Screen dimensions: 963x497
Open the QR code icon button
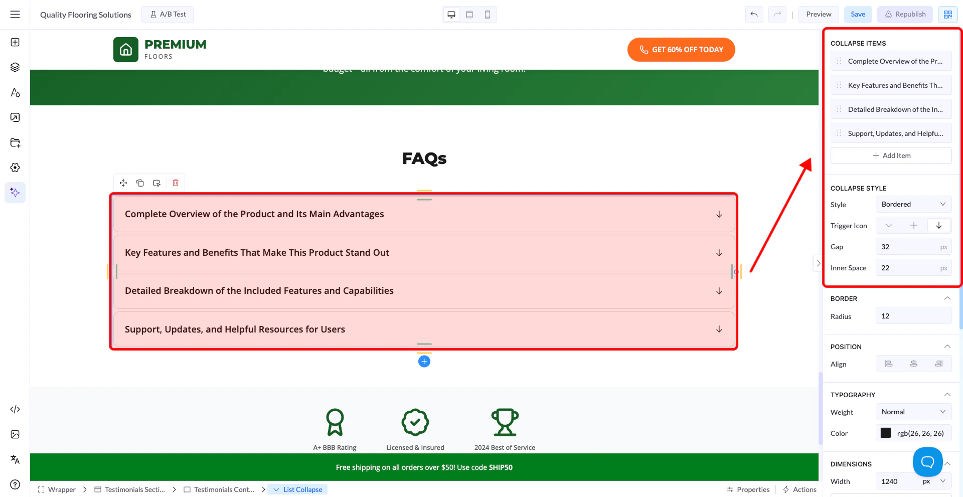click(947, 15)
